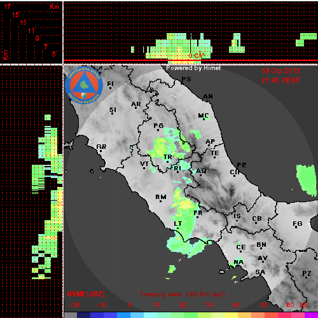Click the 'HVMI [dBZ]' legend title

pos(86,294)
